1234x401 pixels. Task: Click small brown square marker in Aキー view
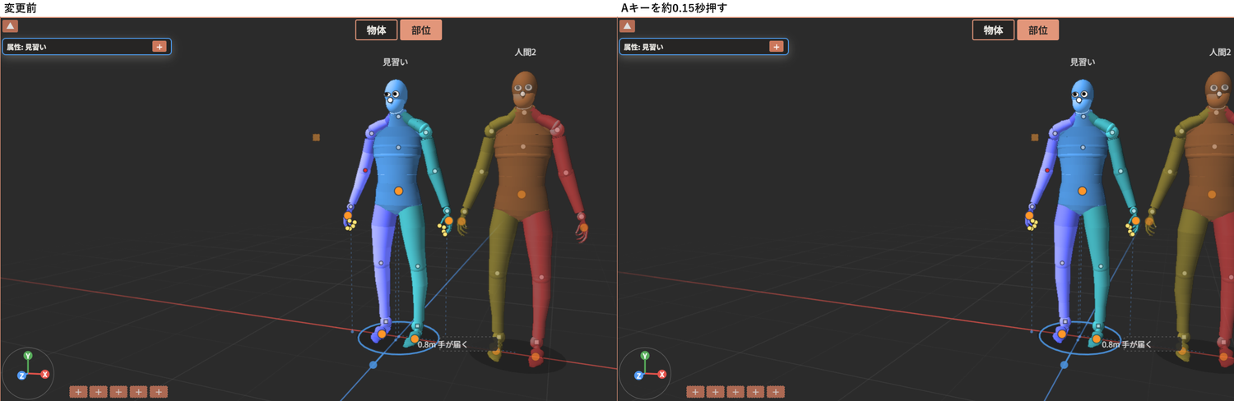pyautogui.click(x=1035, y=137)
